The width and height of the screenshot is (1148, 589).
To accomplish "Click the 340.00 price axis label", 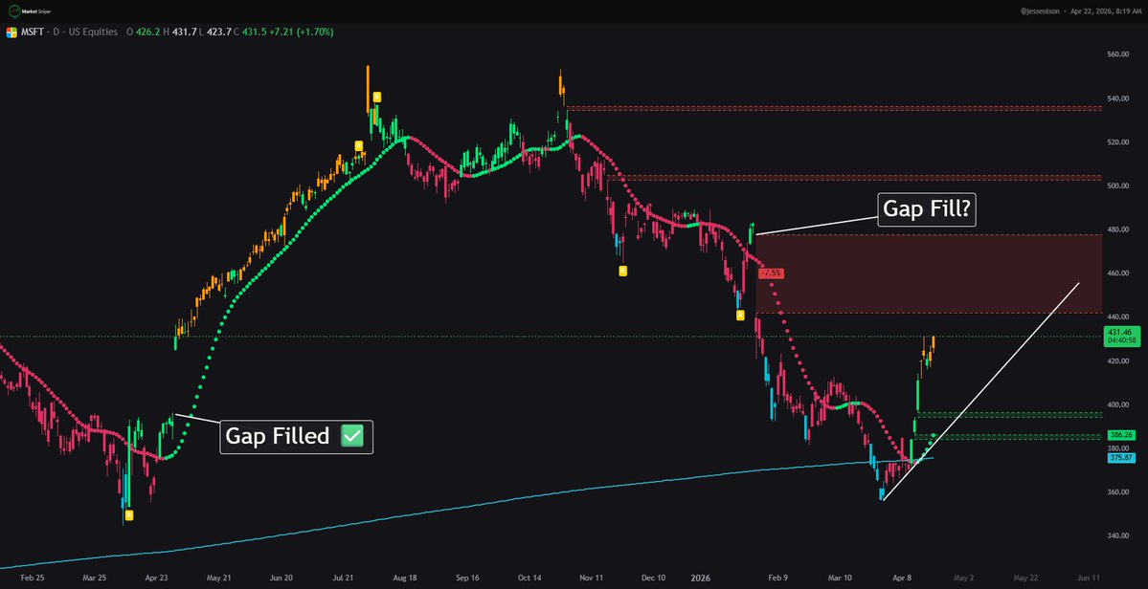I will tap(1120, 535).
